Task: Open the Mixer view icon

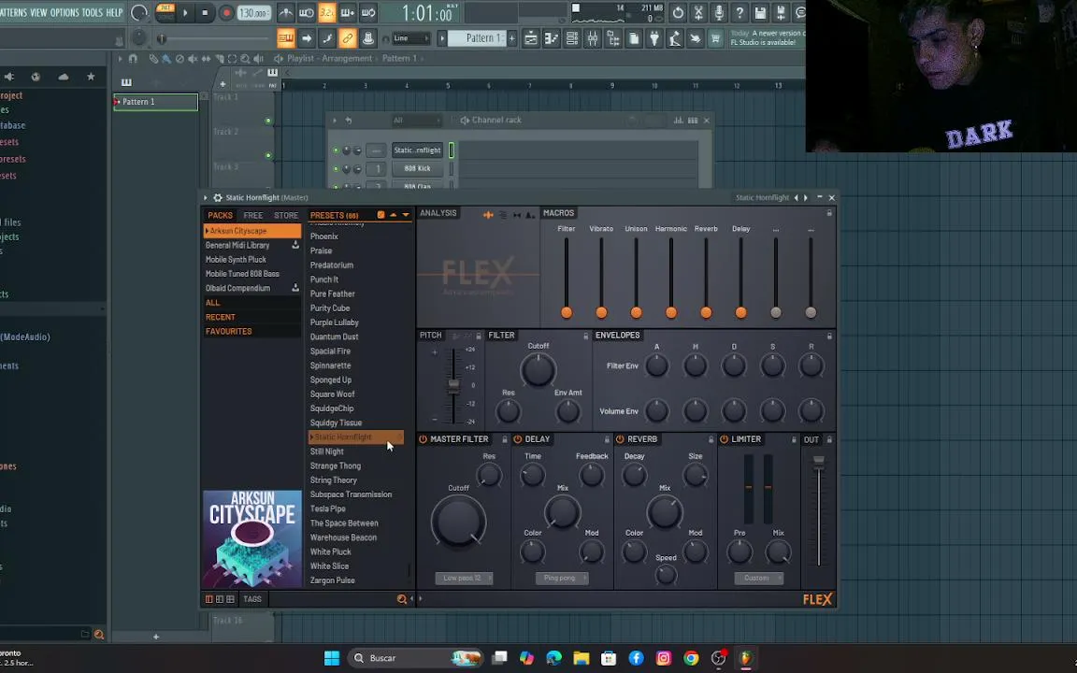Action: point(592,38)
